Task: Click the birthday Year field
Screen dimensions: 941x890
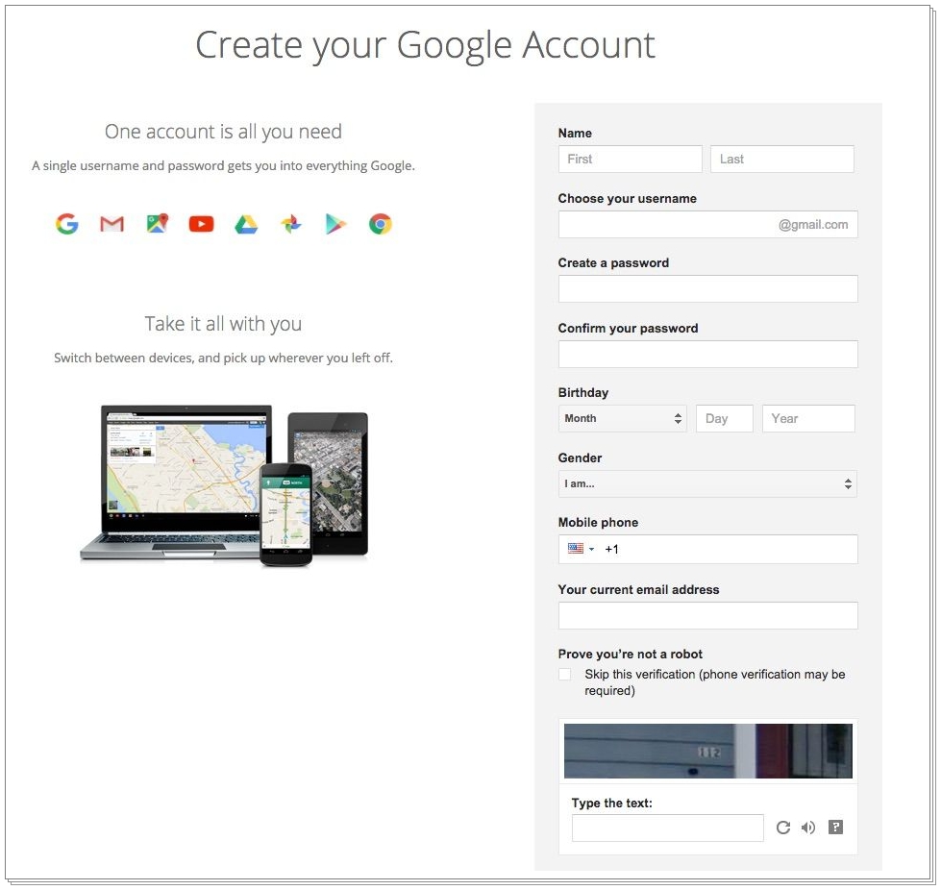Action: click(808, 418)
